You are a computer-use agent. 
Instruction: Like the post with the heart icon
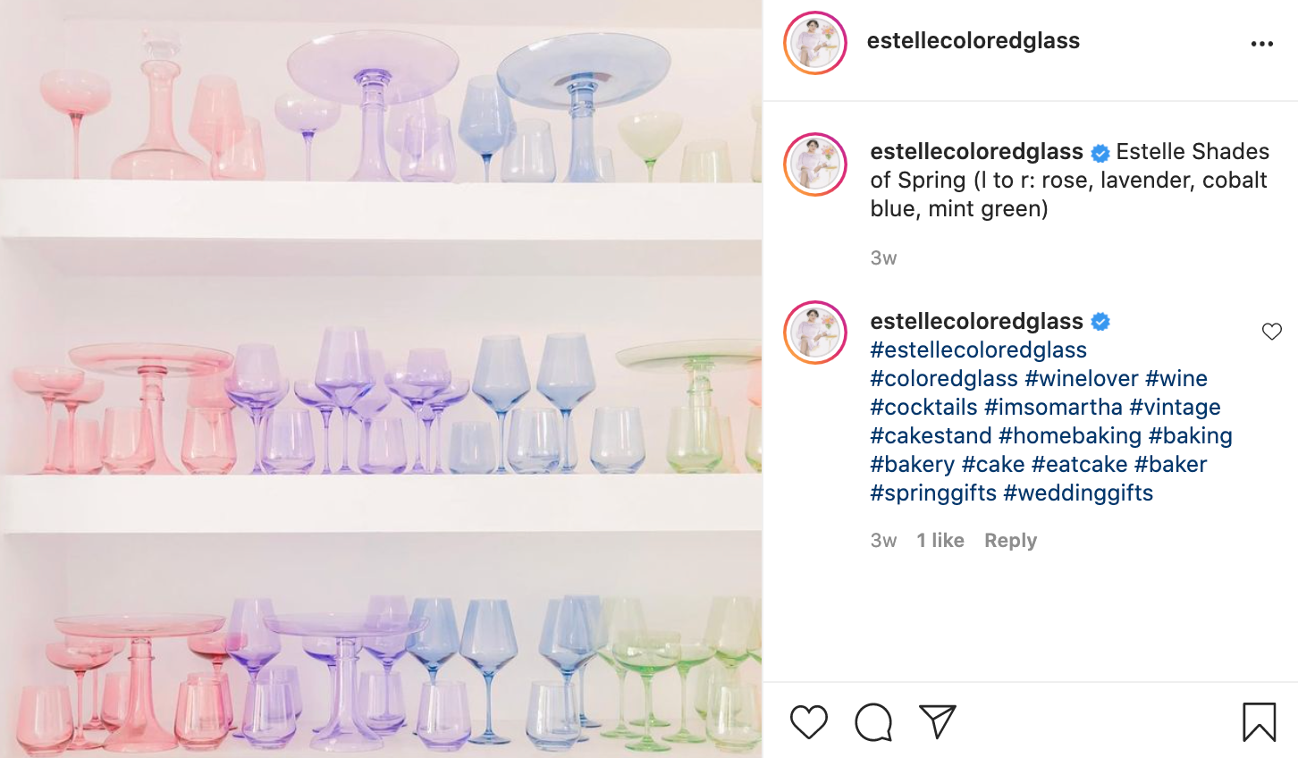click(809, 722)
